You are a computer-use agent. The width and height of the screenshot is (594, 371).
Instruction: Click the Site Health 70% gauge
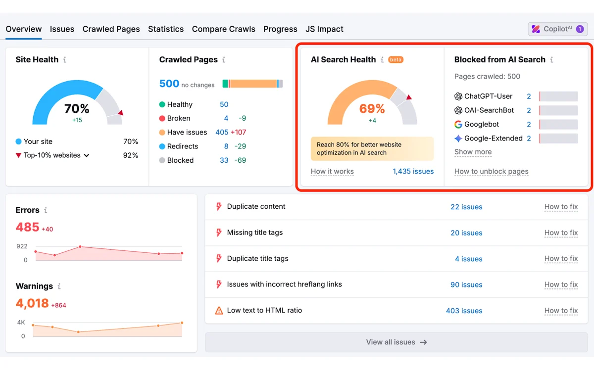pyautogui.click(x=77, y=102)
